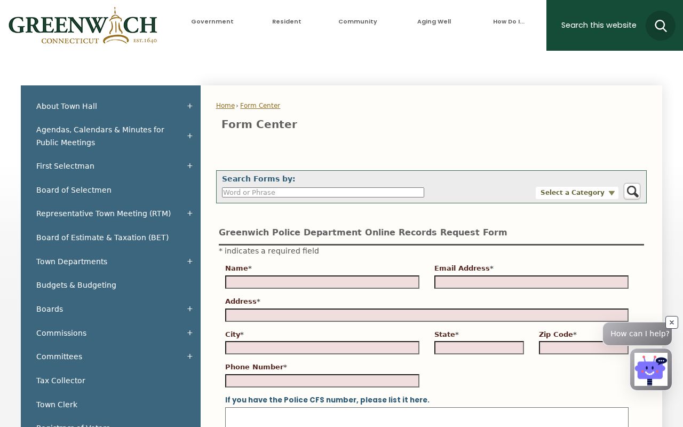Open the Select a Category dropdown
The image size is (683, 427).
(577, 193)
